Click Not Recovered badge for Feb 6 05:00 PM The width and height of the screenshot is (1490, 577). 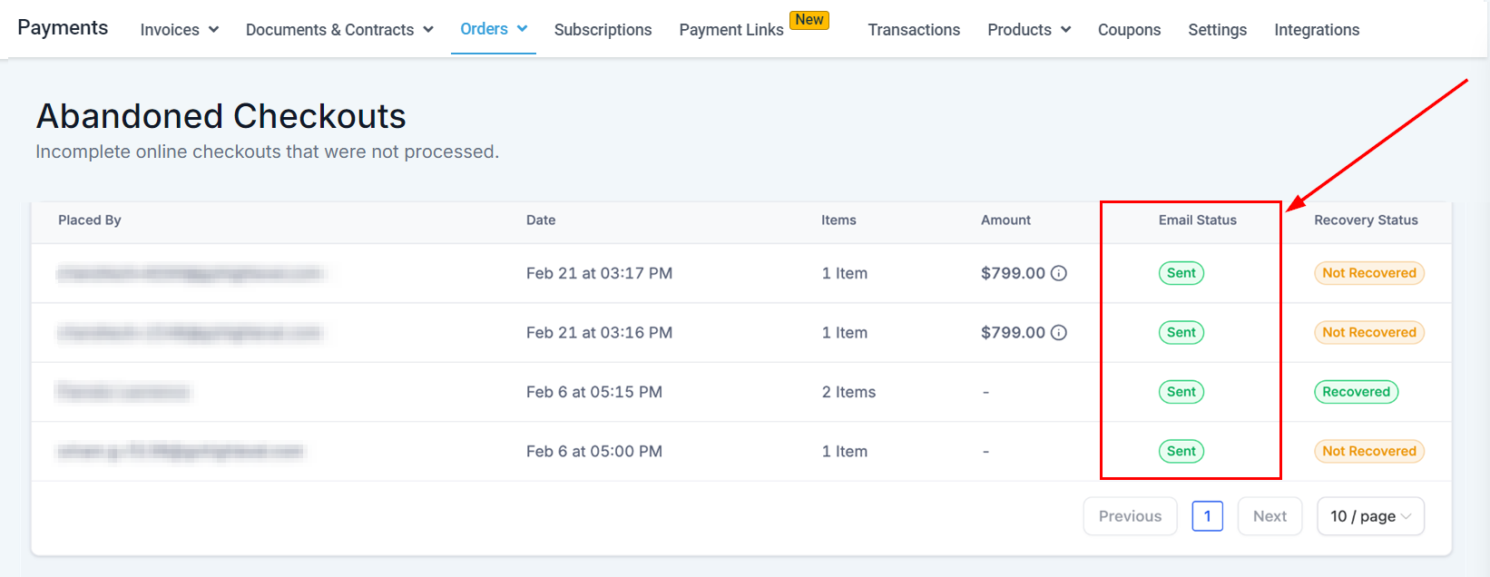pos(1368,451)
